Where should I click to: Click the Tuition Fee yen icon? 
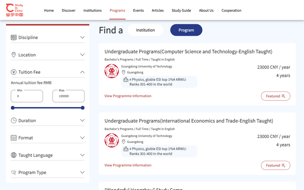coord(14,72)
